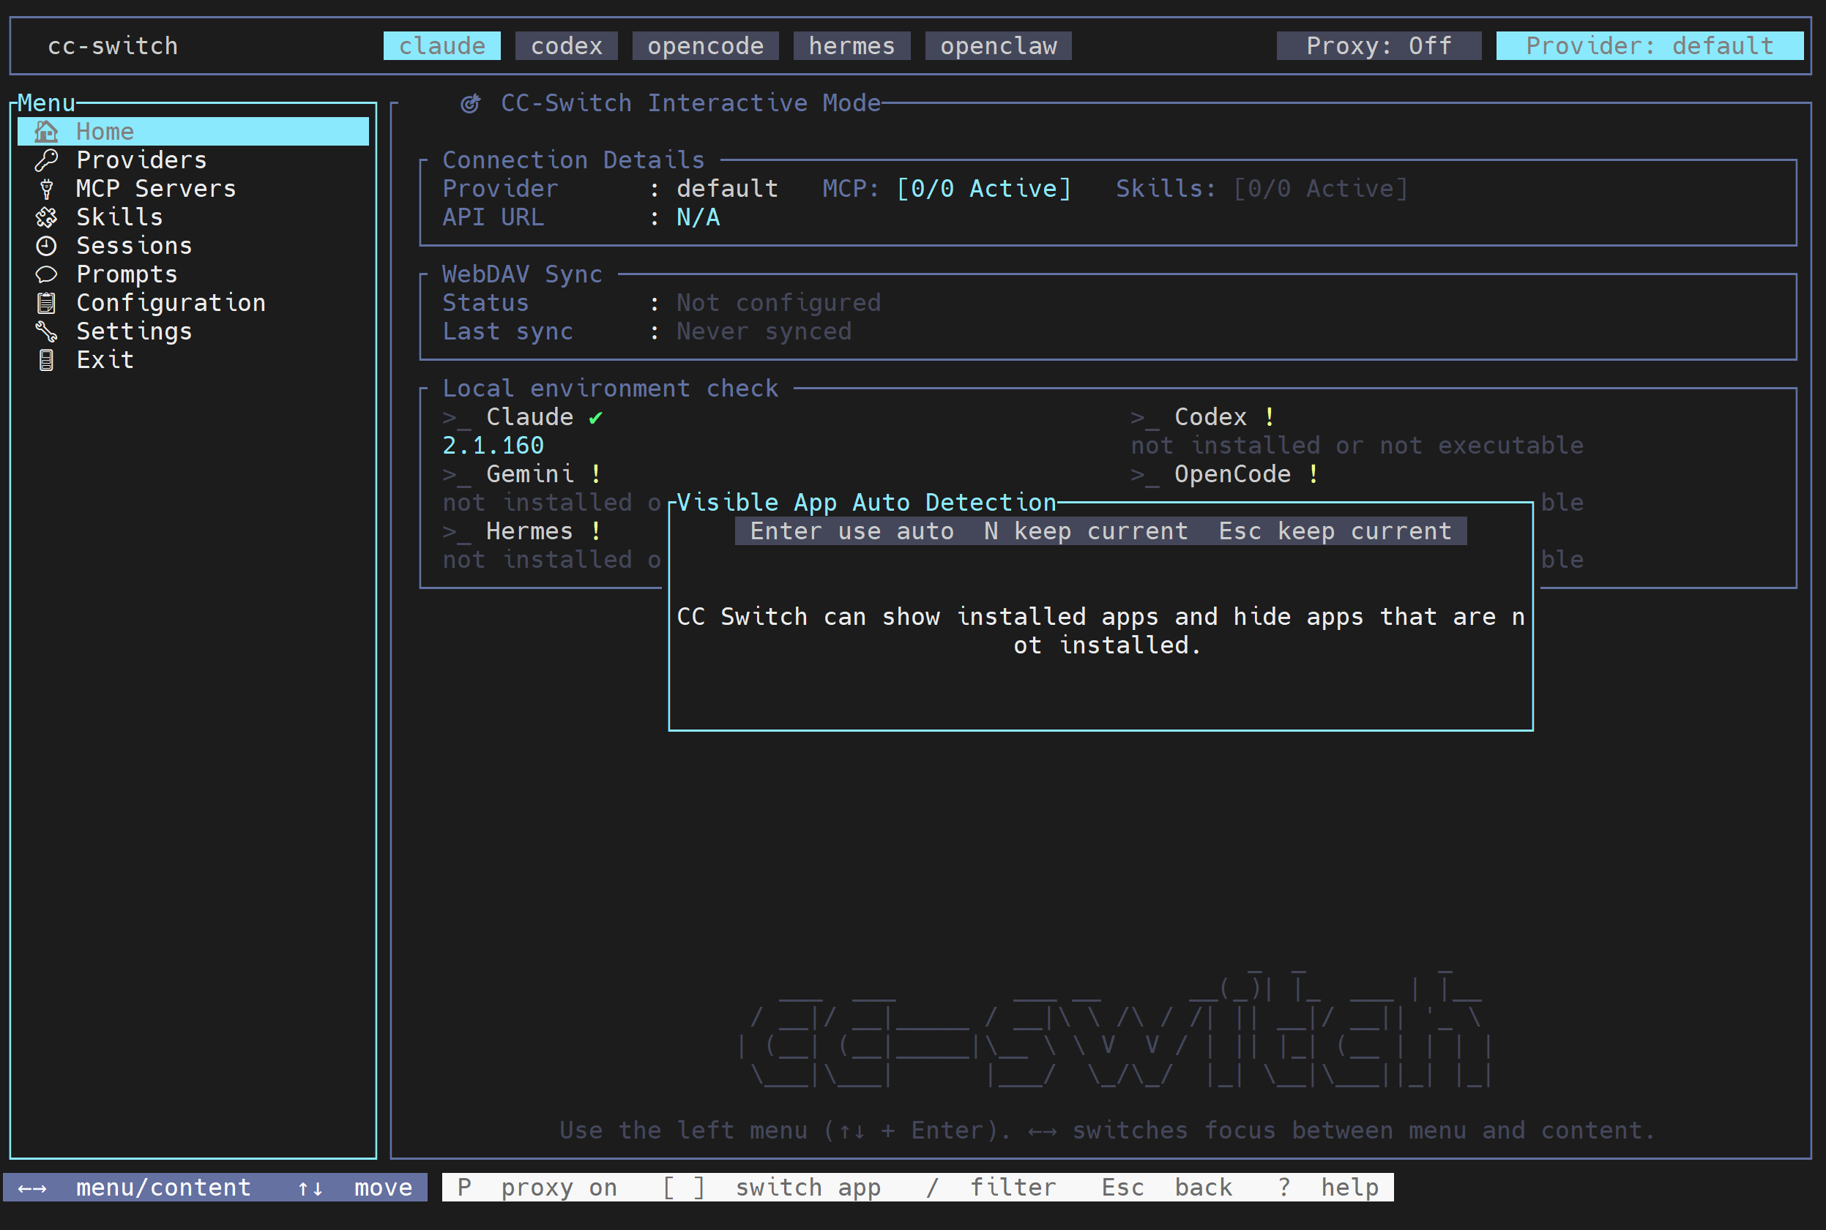Click 'Esc keep current' in the dialog
The width and height of the screenshot is (1826, 1230).
[x=1335, y=532]
